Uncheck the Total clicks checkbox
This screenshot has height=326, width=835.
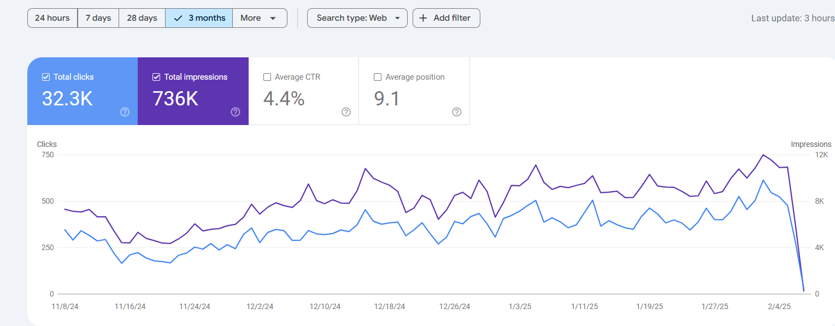click(x=46, y=77)
